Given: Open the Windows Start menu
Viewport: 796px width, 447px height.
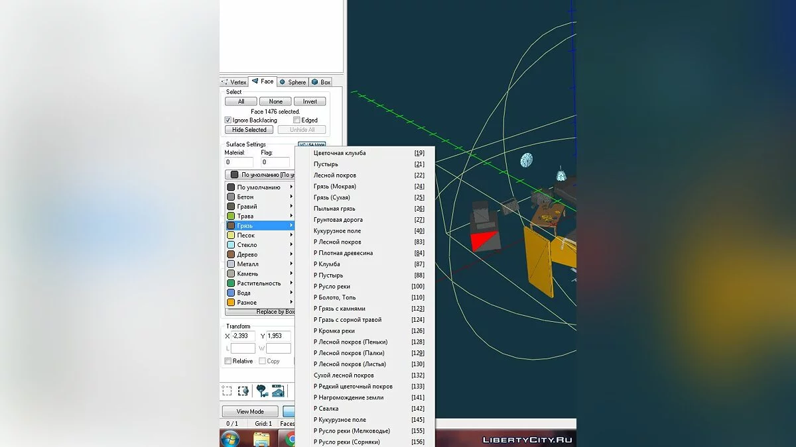Looking at the screenshot, I should click(230, 438).
